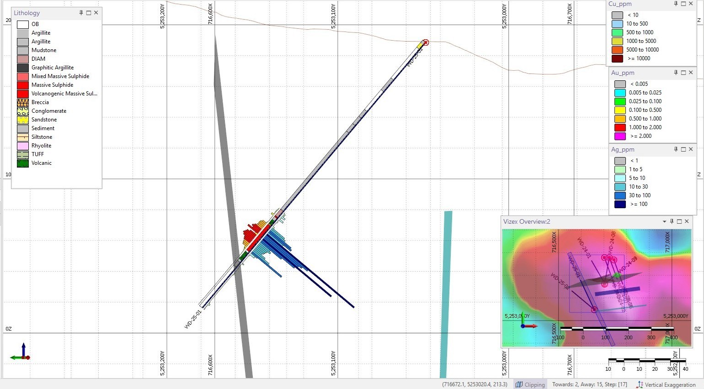Screen dimensions: 704x389
Task: Pin the Cu_ppm legend panel
Action: click(x=676, y=4)
